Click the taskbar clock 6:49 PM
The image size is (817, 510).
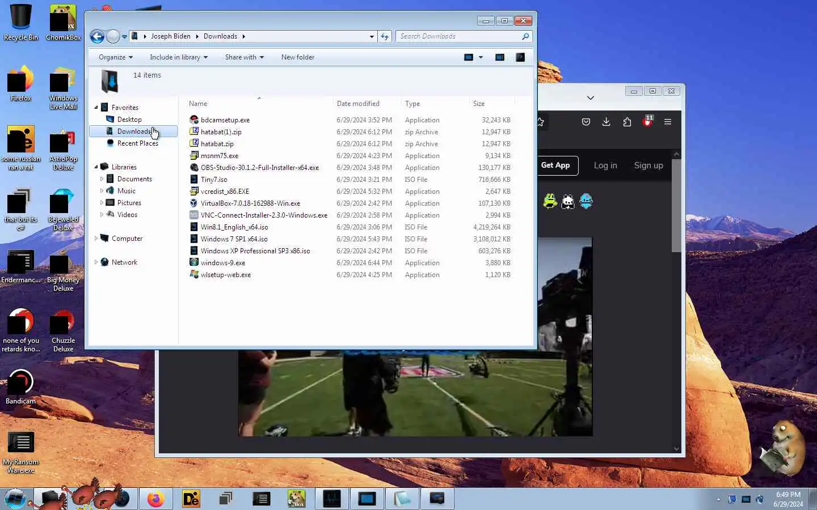click(788, 499)
